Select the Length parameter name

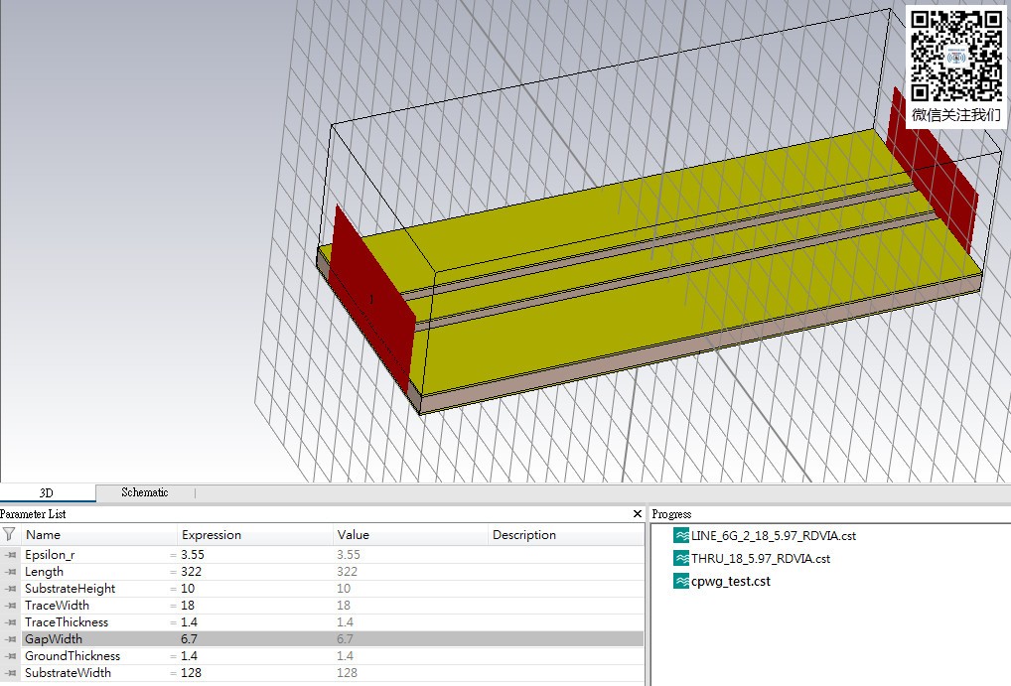point(44,571)
